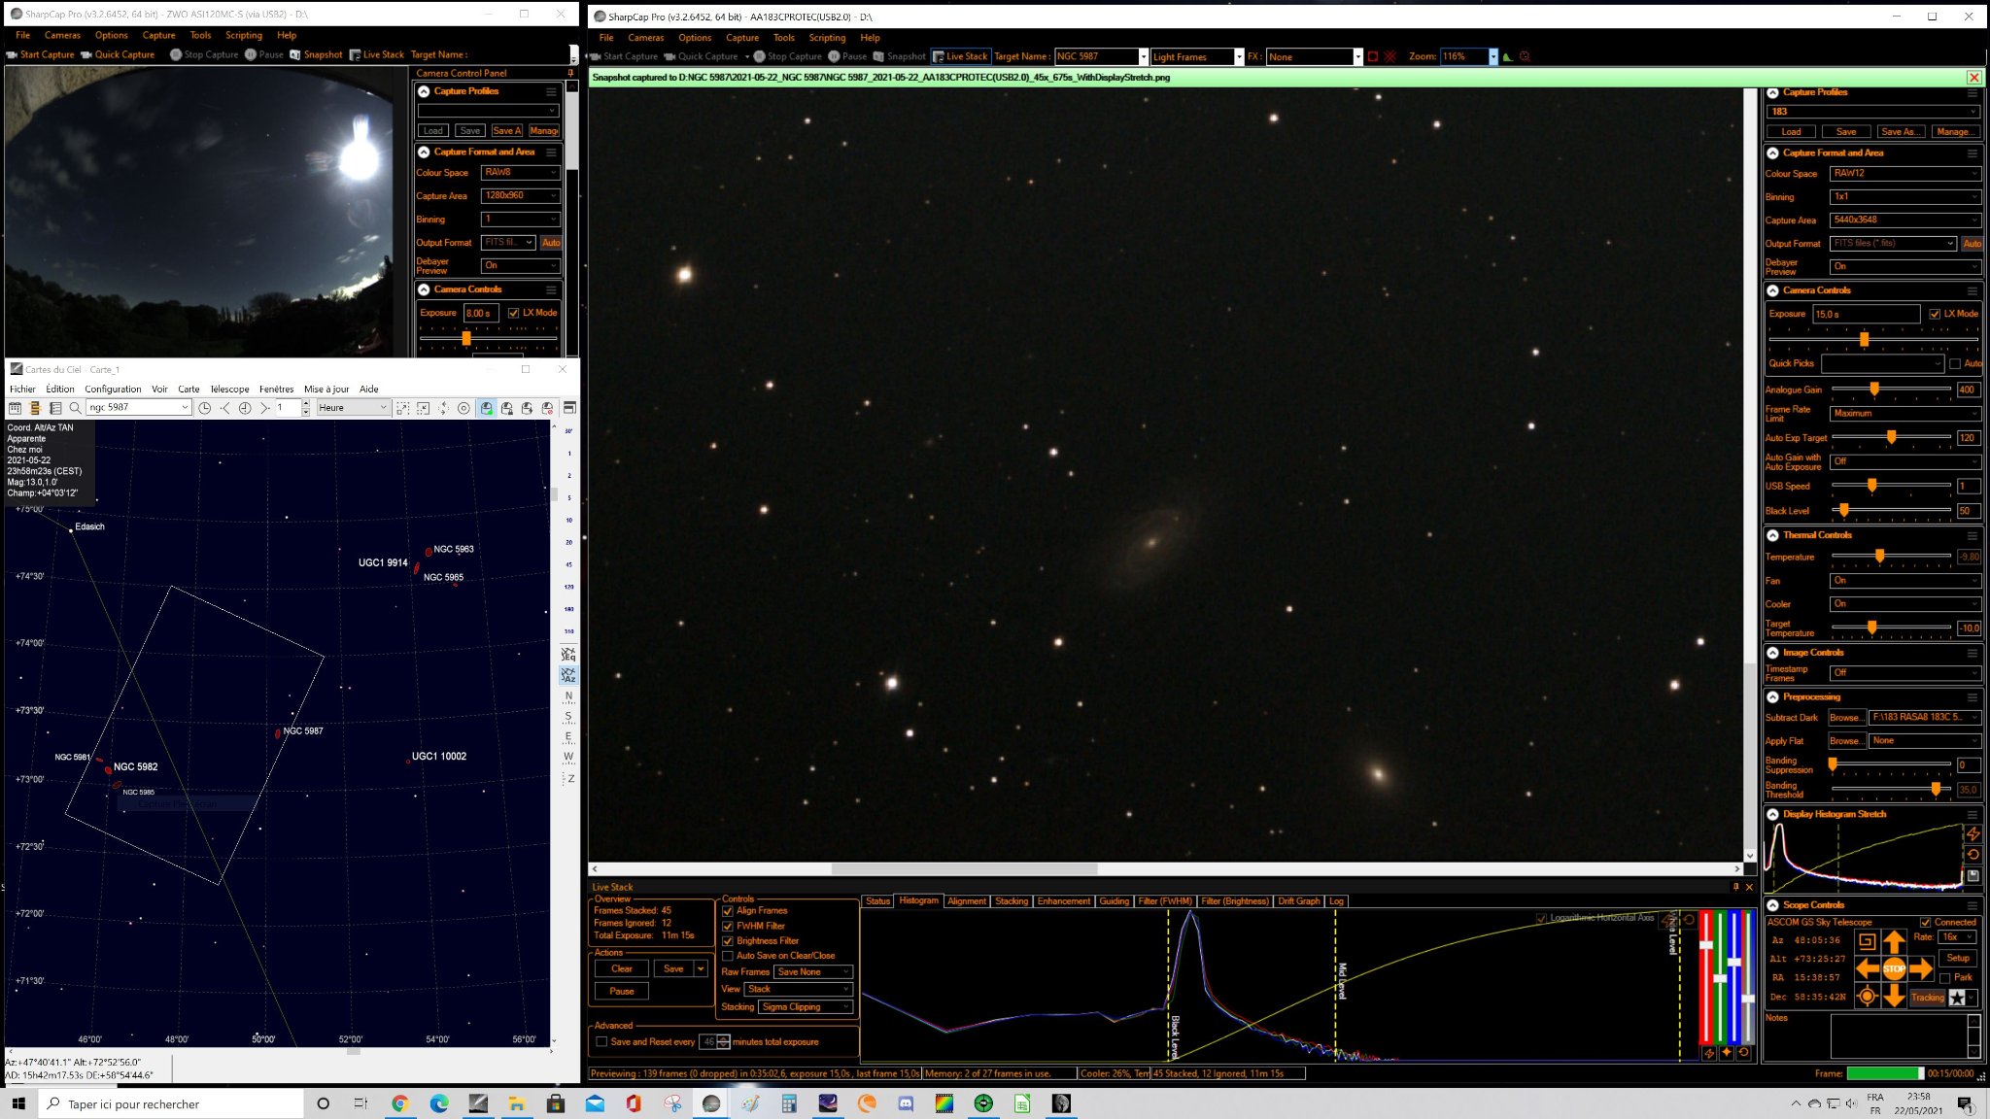The image size is (1990, 1119).
Task: Click the star icon below the colour sliders
Action: 1727,1053
